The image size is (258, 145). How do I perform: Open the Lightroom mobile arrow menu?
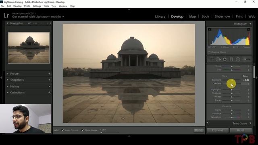pos(63,17)
